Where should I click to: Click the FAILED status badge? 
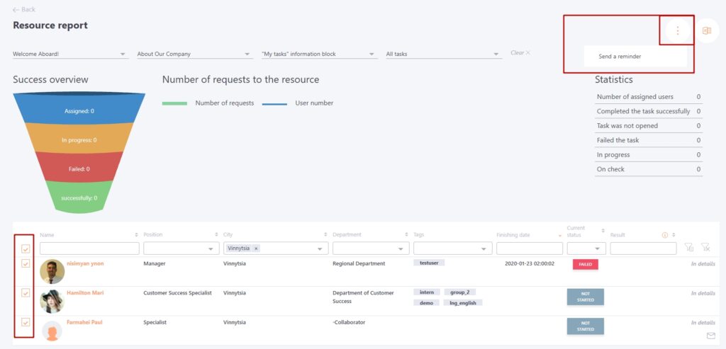click(585, 265)
